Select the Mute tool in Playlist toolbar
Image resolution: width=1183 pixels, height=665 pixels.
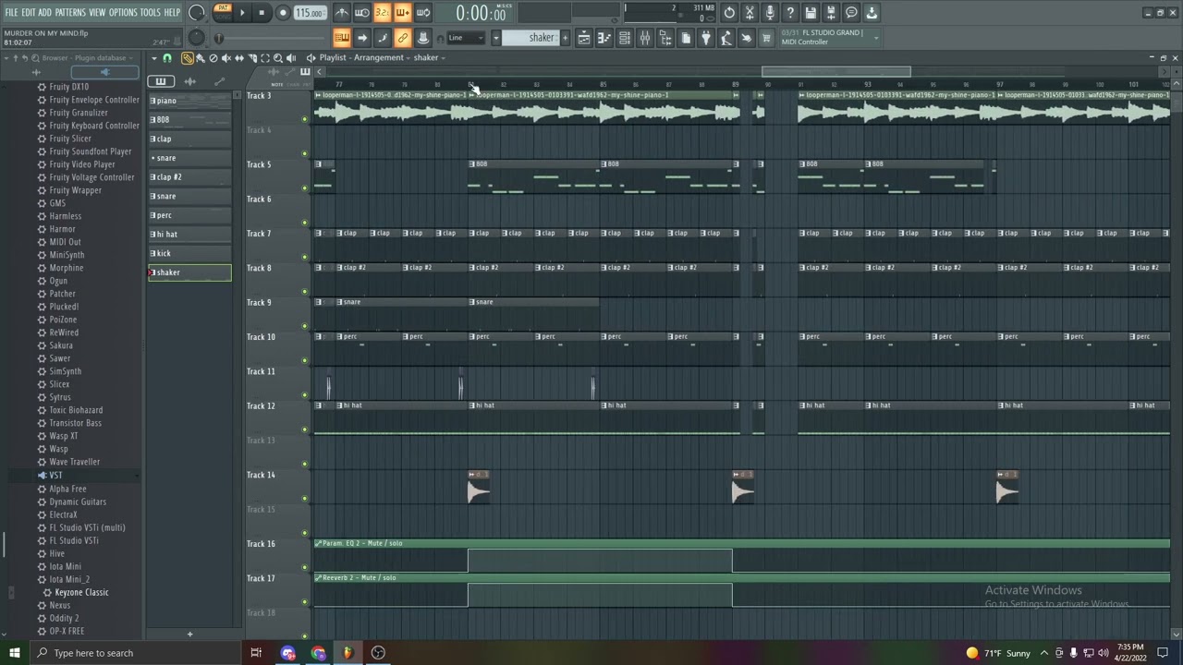[x=226, y=58]
